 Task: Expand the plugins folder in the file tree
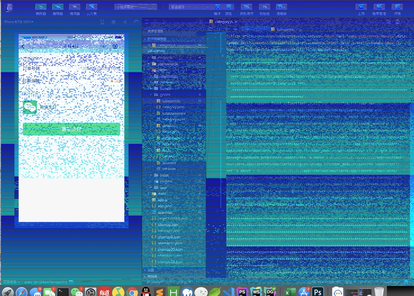(x=166, y=181)
